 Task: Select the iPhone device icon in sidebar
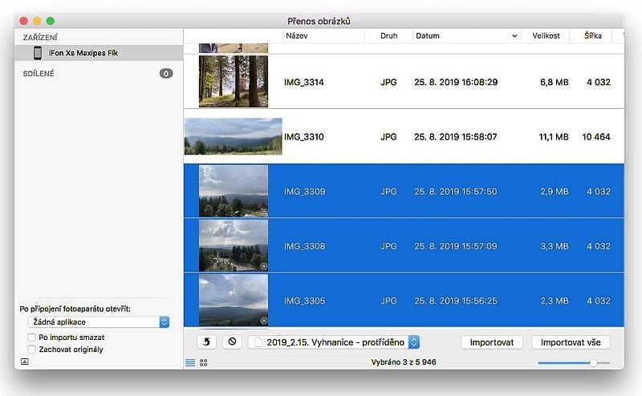(x=38, y=53)
